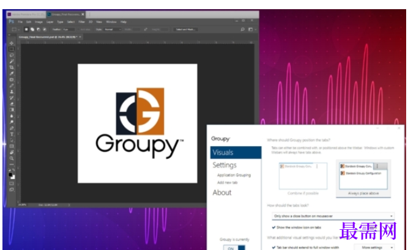
Task: Select the Clone Stamp tool
Action: click(12, 92)
